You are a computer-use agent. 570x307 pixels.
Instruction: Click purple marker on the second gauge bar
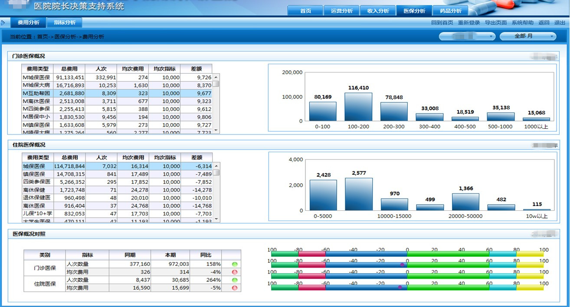[402, 265]
